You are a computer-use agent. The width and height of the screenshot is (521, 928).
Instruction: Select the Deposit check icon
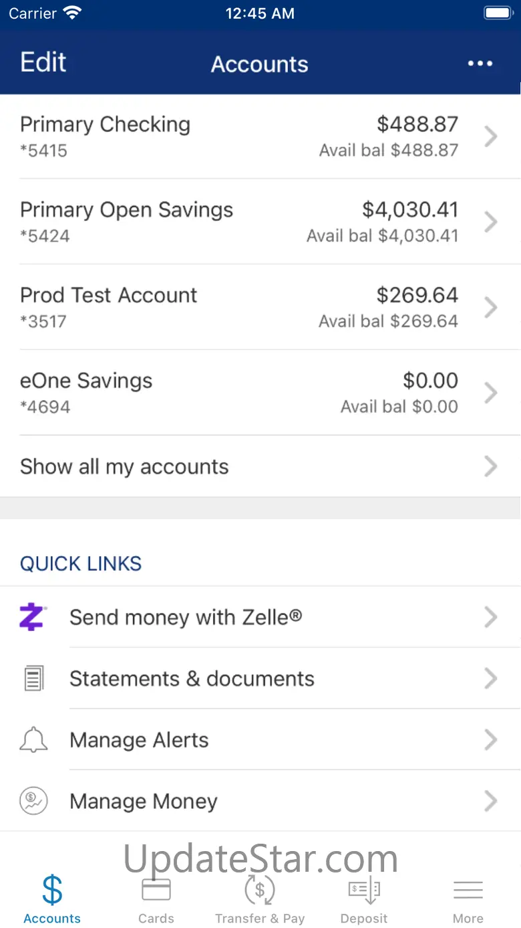(x=364, y=891)
